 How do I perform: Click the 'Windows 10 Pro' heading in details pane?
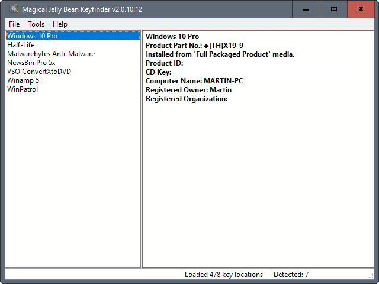point(172,37)
